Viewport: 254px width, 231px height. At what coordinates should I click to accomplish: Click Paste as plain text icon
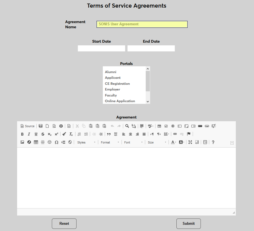[97, 126]
